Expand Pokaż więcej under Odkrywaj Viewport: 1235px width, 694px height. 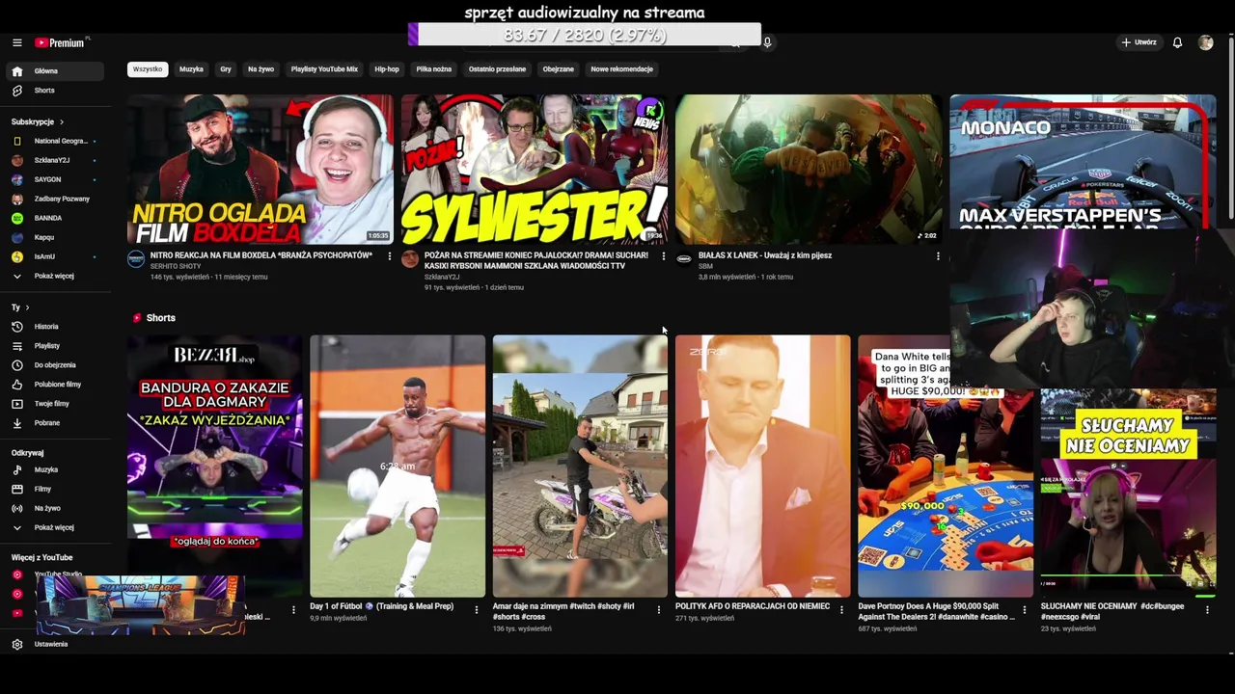coord(54,527)
